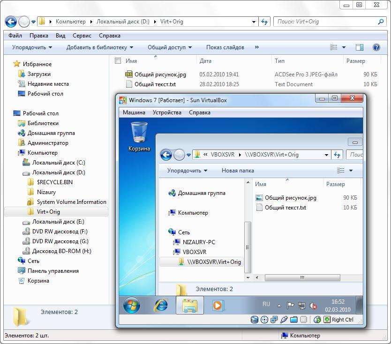This screenshot has width=391, height=344.
Task: Click Новая папка in the guest Explorer
Action: tap(238, 171)
